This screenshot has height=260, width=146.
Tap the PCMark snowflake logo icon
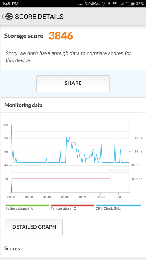pos(9,17)
